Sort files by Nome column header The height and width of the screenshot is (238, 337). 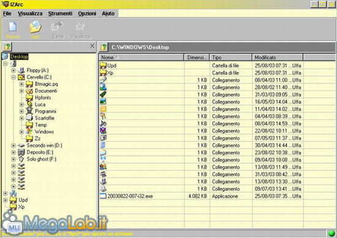pos(141,58)
